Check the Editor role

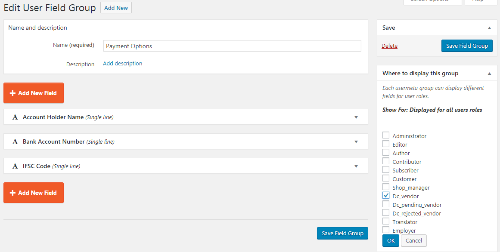coord(386,144)
